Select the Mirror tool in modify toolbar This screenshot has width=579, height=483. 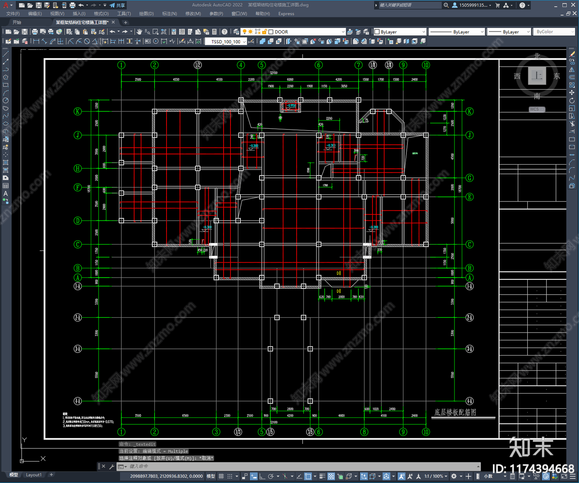pos(572,69)
